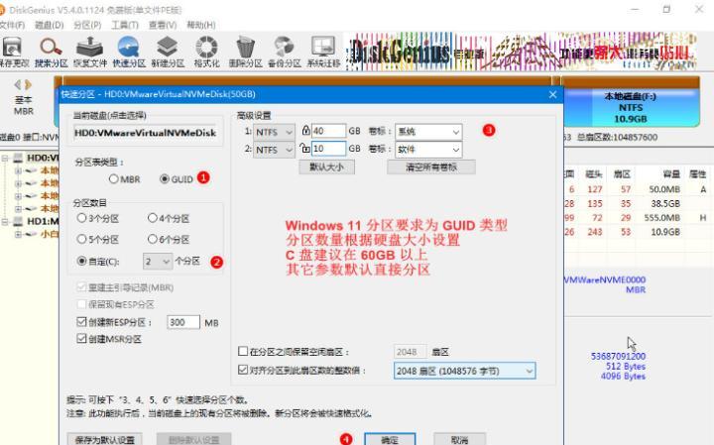Screen dimensions: 714x445
Task: Open the System Migration tool
Action: point(323,53)
